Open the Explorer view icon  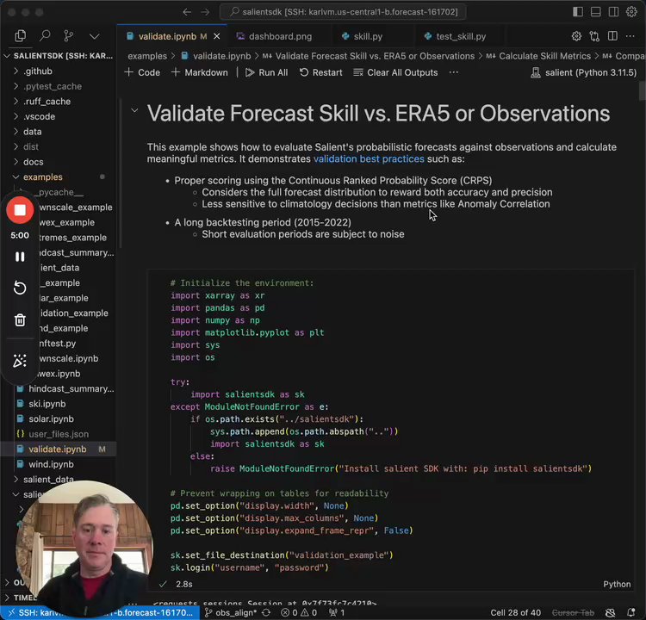[20, 36]
